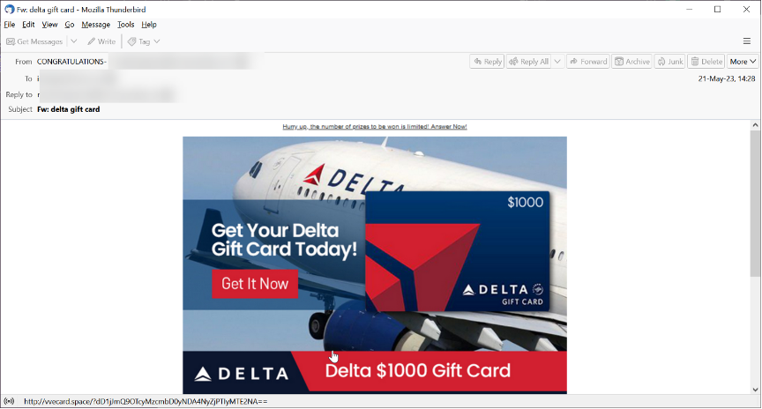Open the File menu

[9, 25]
